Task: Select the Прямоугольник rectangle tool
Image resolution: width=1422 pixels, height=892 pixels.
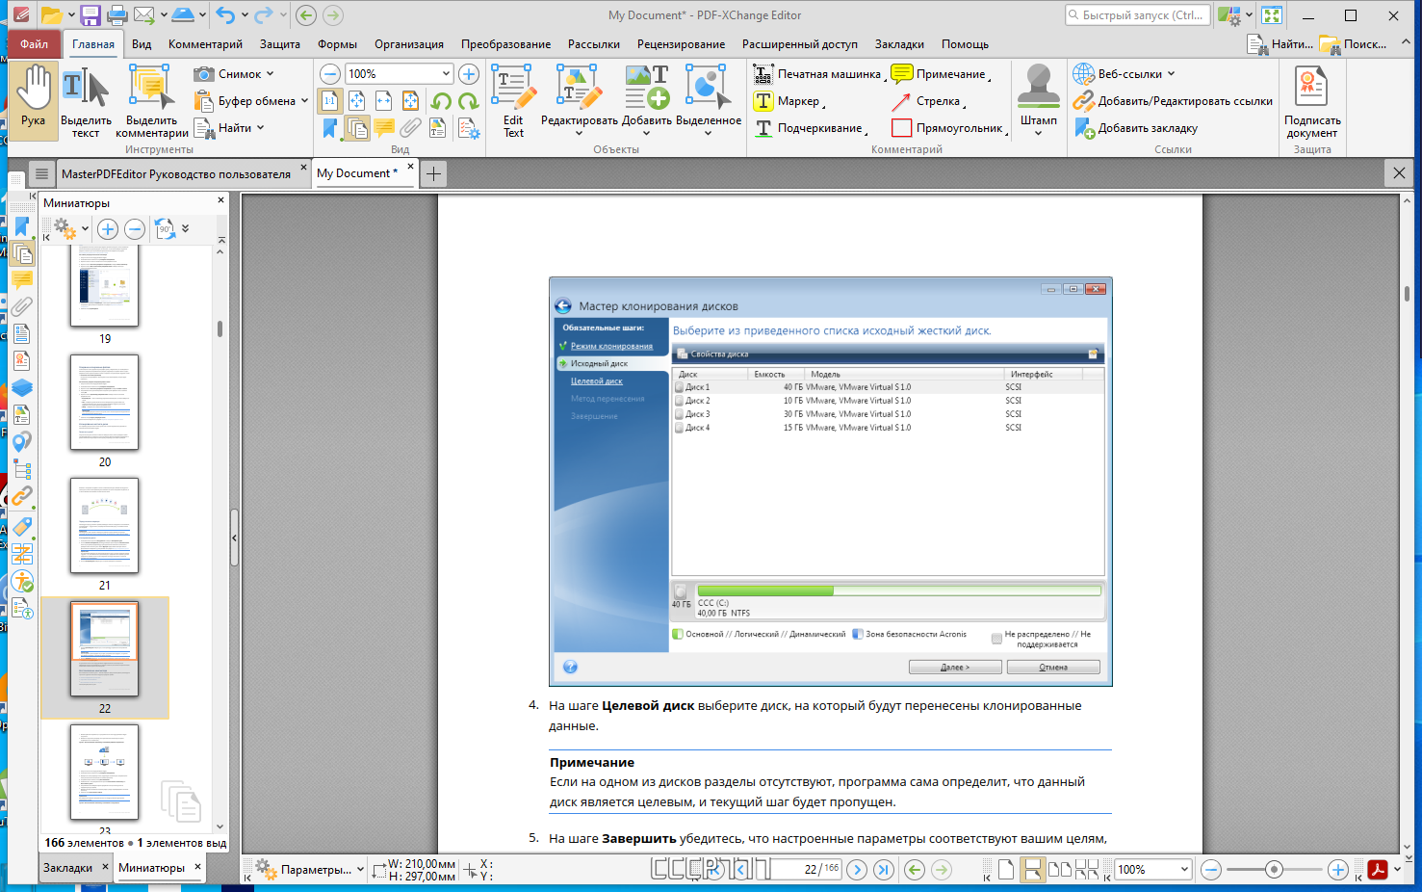Action: pos(949,128)
